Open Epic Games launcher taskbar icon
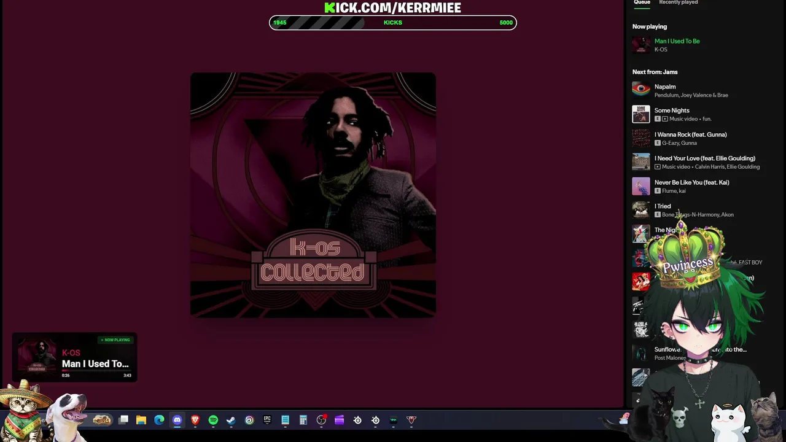Image resolution: width=786 pixels, height=442 pixels. [x=267, y=420]
